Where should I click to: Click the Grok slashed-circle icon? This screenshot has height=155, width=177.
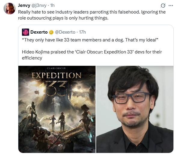(163, 5)
